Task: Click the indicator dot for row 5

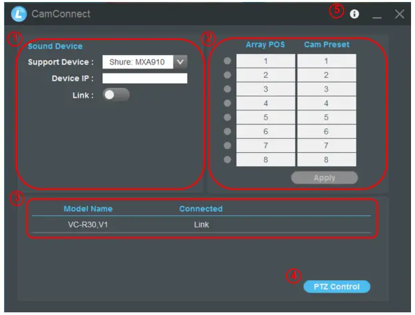Action: pos(227,117)
